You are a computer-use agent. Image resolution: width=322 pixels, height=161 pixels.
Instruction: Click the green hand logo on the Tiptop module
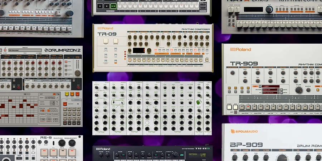coord(199,102)
